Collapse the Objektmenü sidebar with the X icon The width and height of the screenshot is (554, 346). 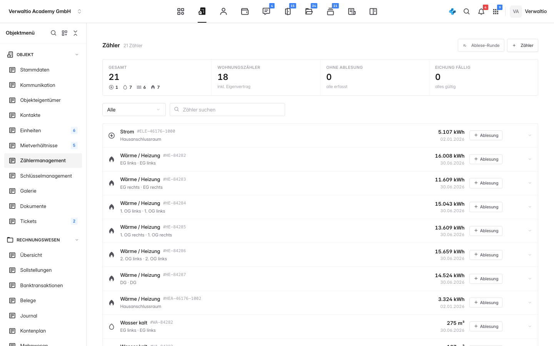point(75,33)
